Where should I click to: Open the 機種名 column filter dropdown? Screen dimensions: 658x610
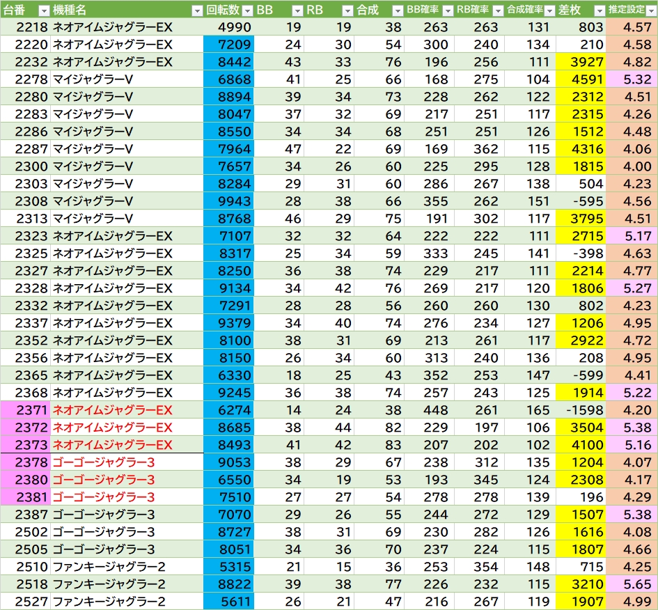[x=196, y=10]
